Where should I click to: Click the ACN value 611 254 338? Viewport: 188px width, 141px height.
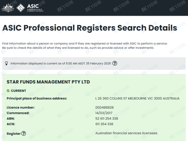[x=104, y=124]
